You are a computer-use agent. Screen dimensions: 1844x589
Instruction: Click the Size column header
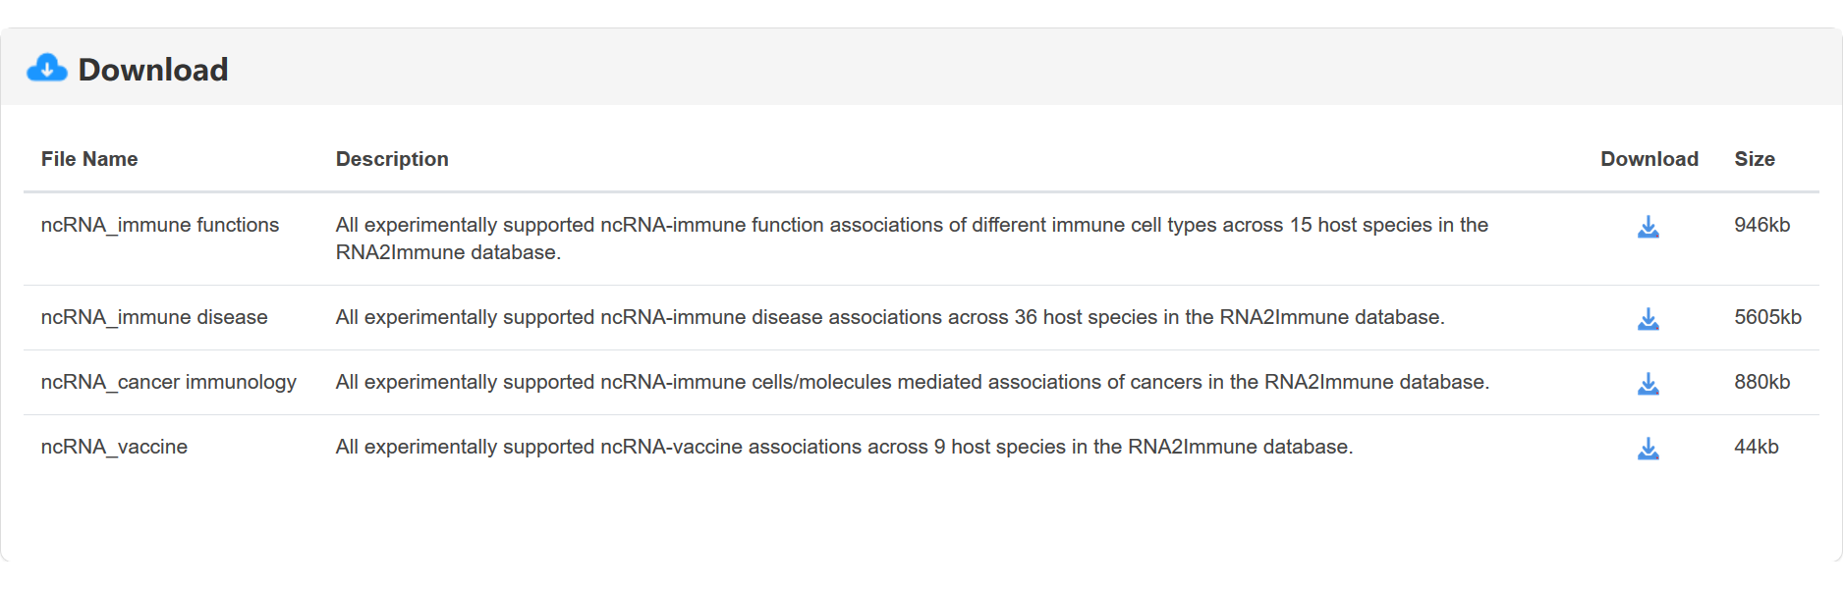1755,159
